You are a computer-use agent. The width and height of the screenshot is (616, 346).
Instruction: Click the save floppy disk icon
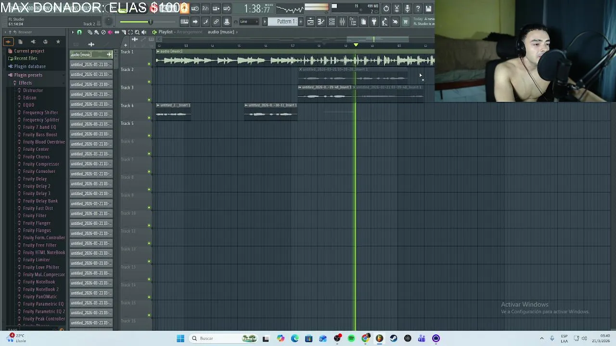[x=428, y=9]
